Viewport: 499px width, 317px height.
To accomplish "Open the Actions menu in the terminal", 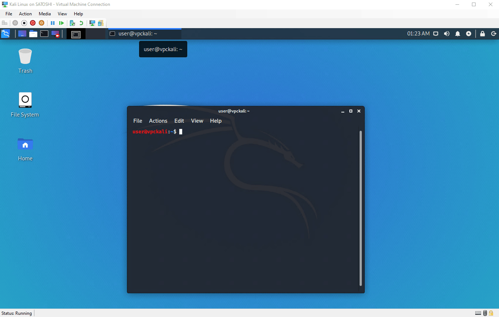I will click(158, 121).
